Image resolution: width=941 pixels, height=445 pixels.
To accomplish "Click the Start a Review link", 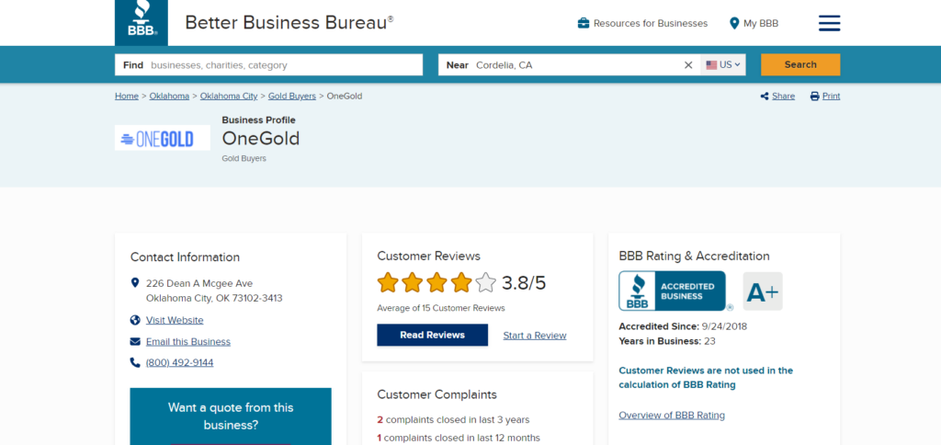I will tap(535, 336).
